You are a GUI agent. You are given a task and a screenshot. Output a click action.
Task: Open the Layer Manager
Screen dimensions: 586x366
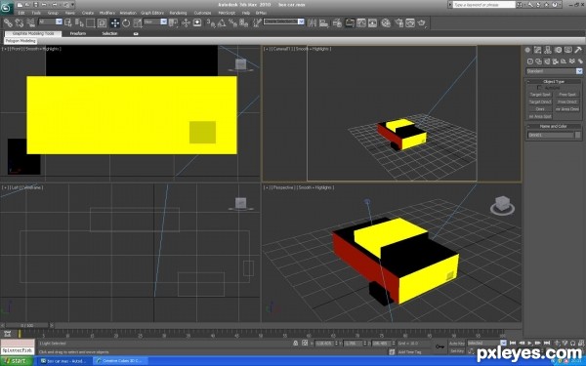[337, 23]
